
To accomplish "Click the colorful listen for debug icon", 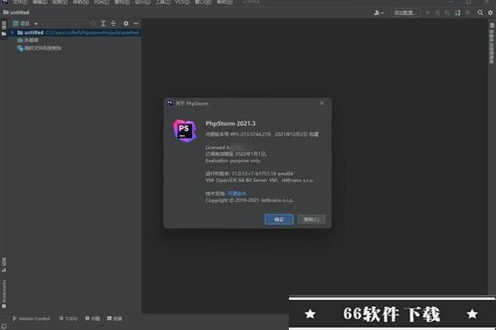I will tap(457, 12).
